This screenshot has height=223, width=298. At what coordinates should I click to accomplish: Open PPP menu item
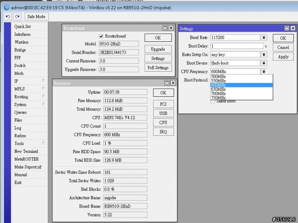click(x=29, y=58)
